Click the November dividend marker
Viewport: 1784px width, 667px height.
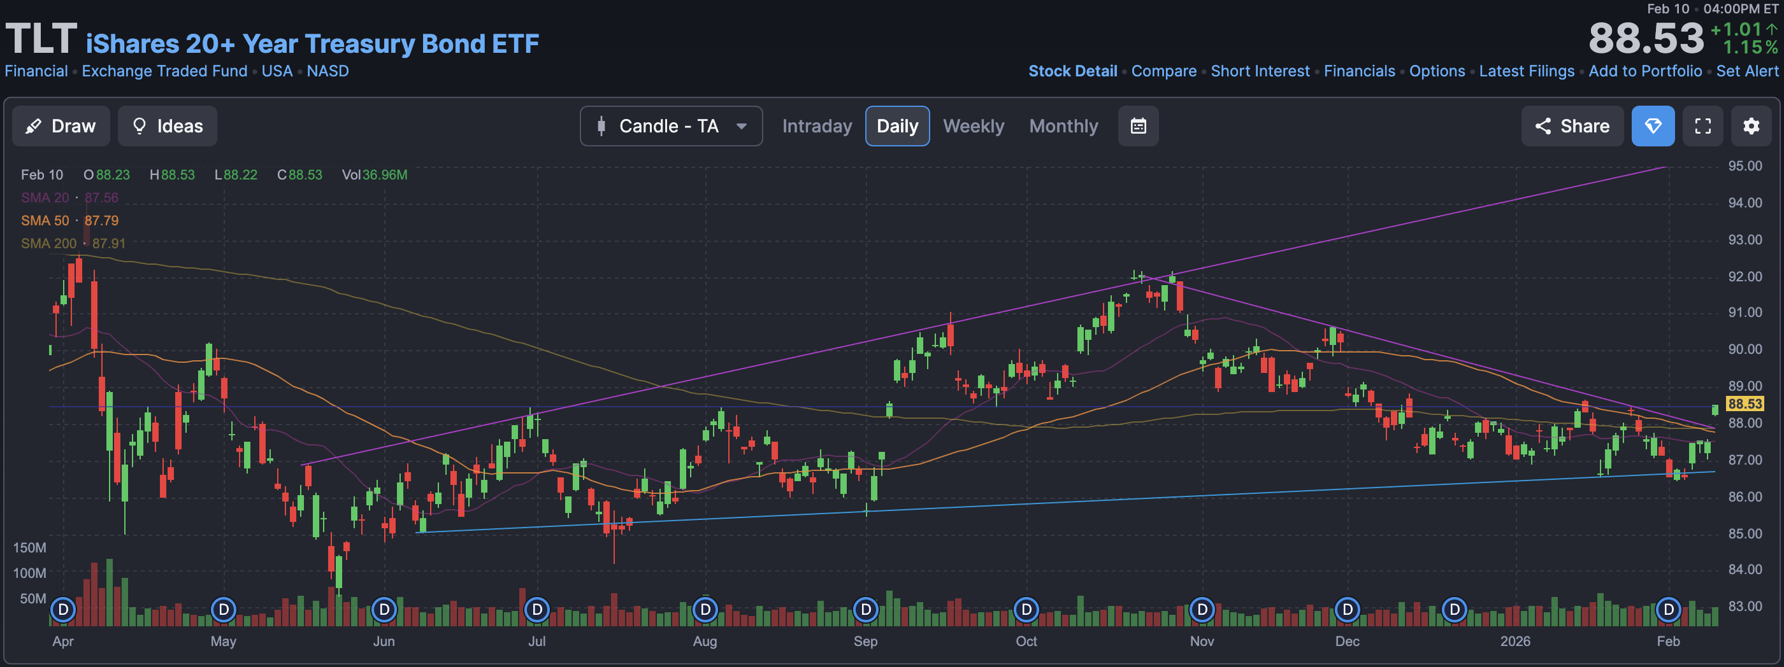tap(1202, 610)
